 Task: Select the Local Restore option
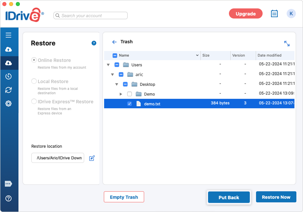coord(34,81)
